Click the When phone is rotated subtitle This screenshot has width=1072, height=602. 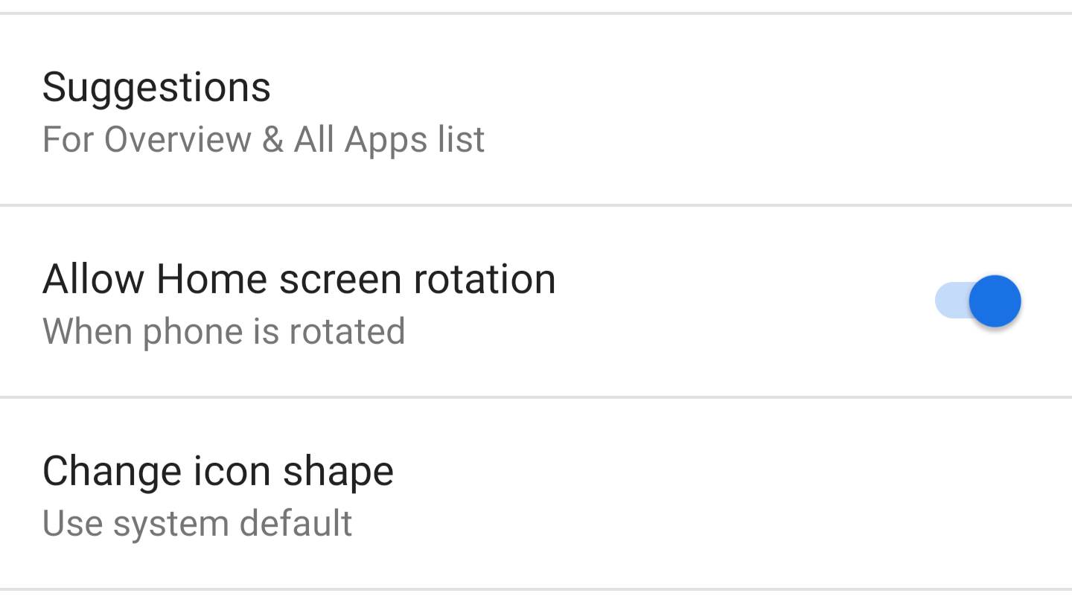(x=223, y=332)
